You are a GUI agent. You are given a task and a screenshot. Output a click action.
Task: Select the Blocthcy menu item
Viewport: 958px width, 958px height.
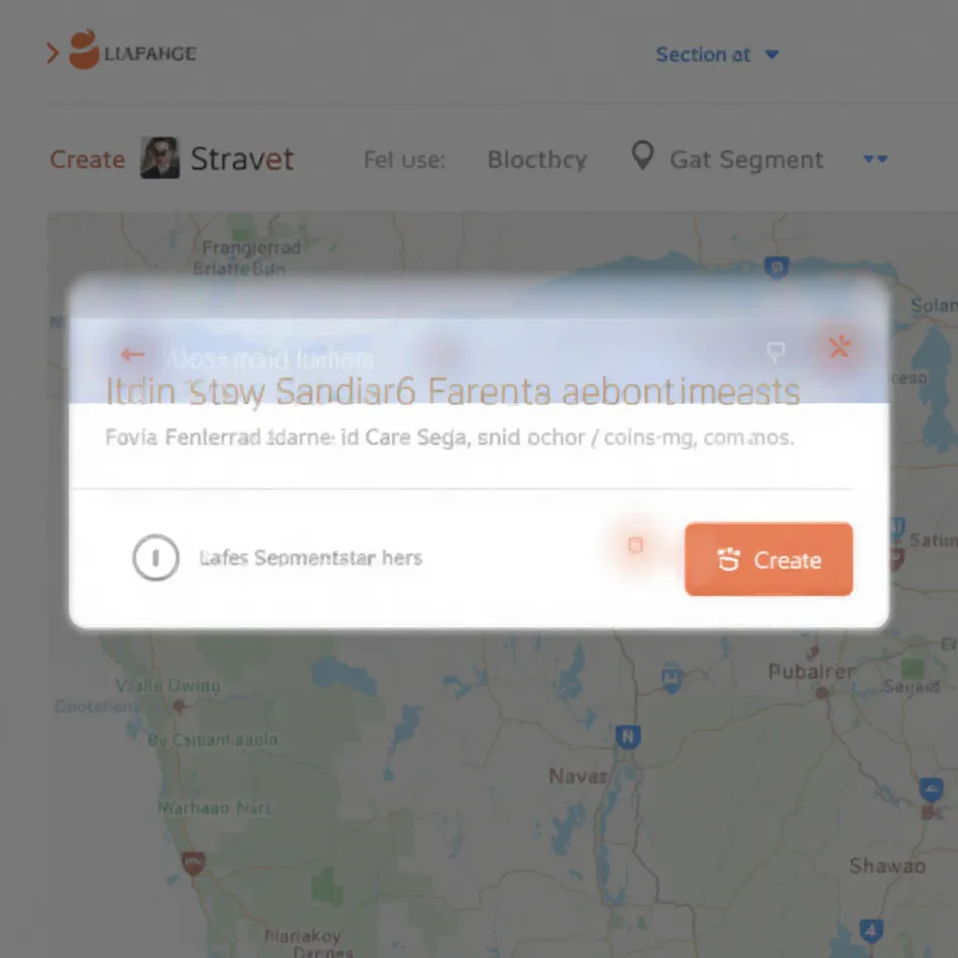pyautogui.click(x=537, y=160)
